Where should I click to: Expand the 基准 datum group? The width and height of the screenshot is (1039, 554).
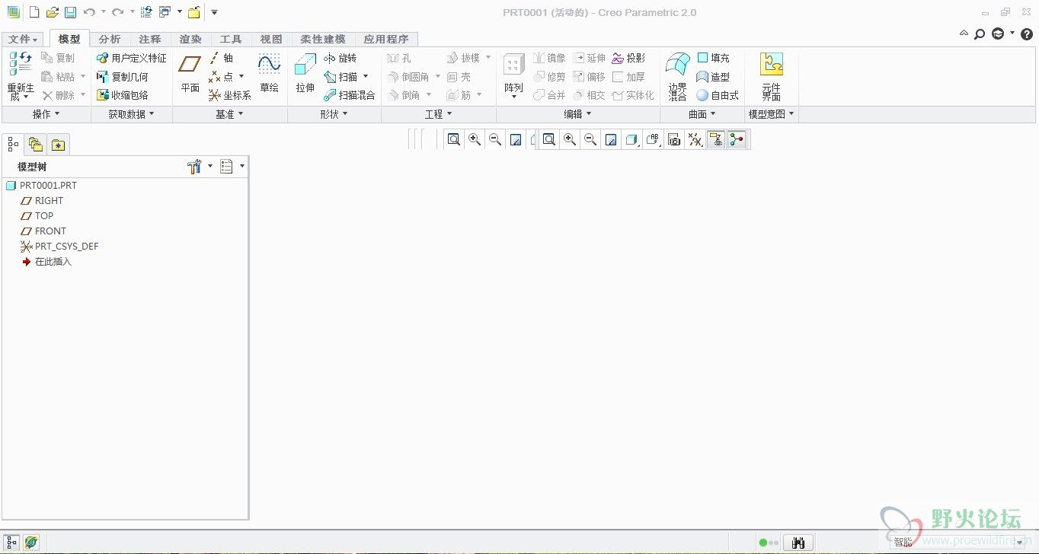click(229, 114)
